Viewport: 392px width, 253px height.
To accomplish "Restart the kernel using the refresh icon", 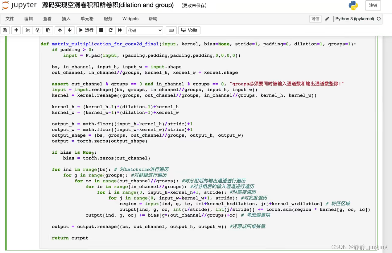I will click(110, 30).
